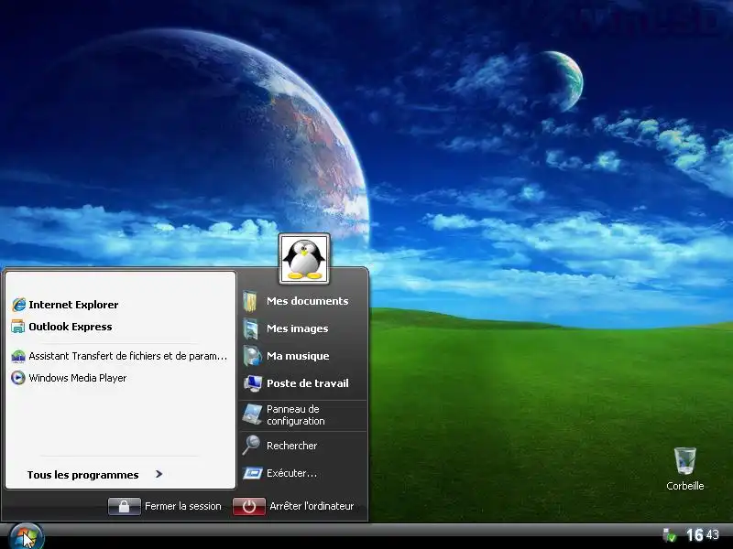733x549 pixels.
Task: Click the Panneau de configuration icon
Action: (x=253, y=414)
